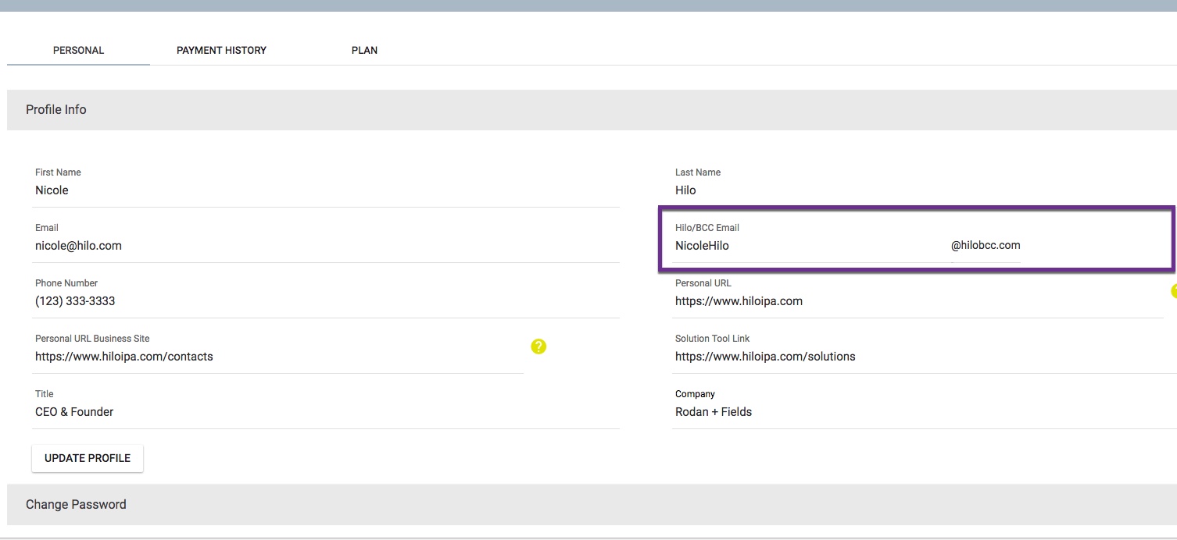Select the PERSONAL tab
The height and width of the screenshot is (540, 1177).
tap(78, 49)
